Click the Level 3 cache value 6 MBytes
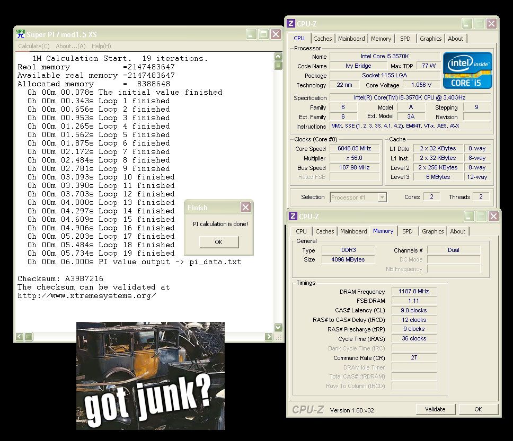Viewport: 513px width, 441px height. coord(438,177)
